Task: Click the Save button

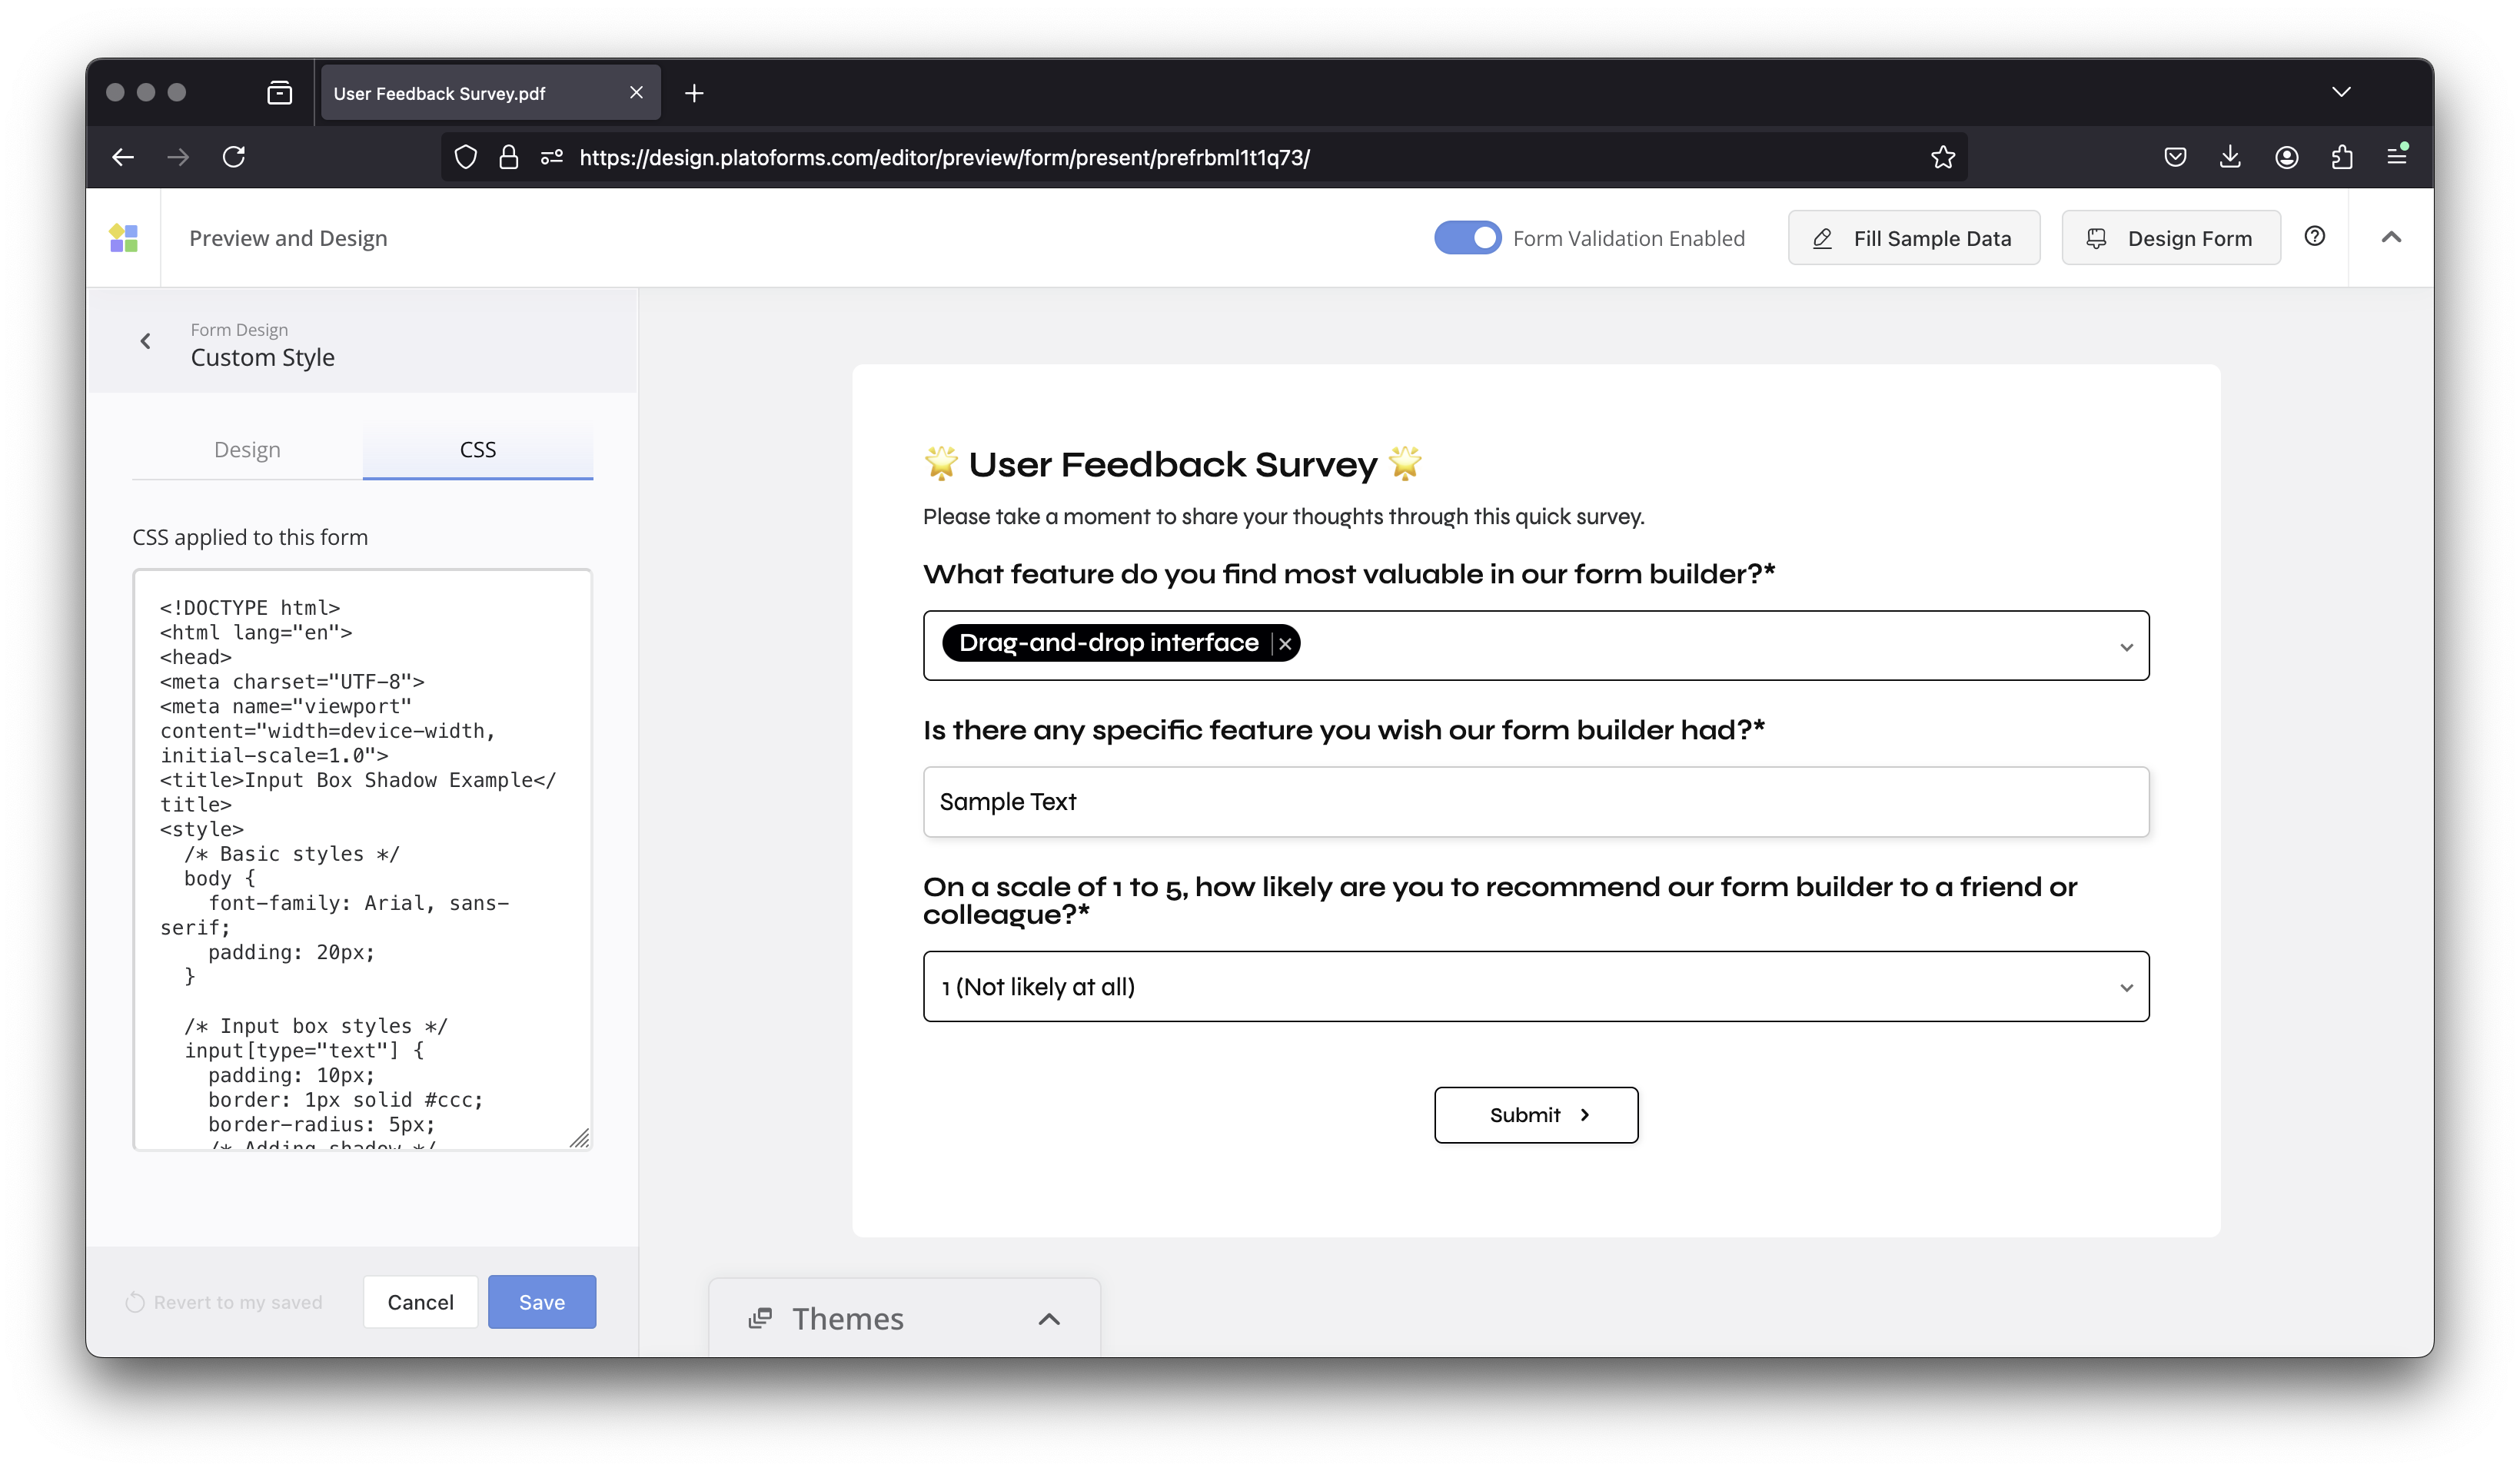Action: (x=543, y=1301)
